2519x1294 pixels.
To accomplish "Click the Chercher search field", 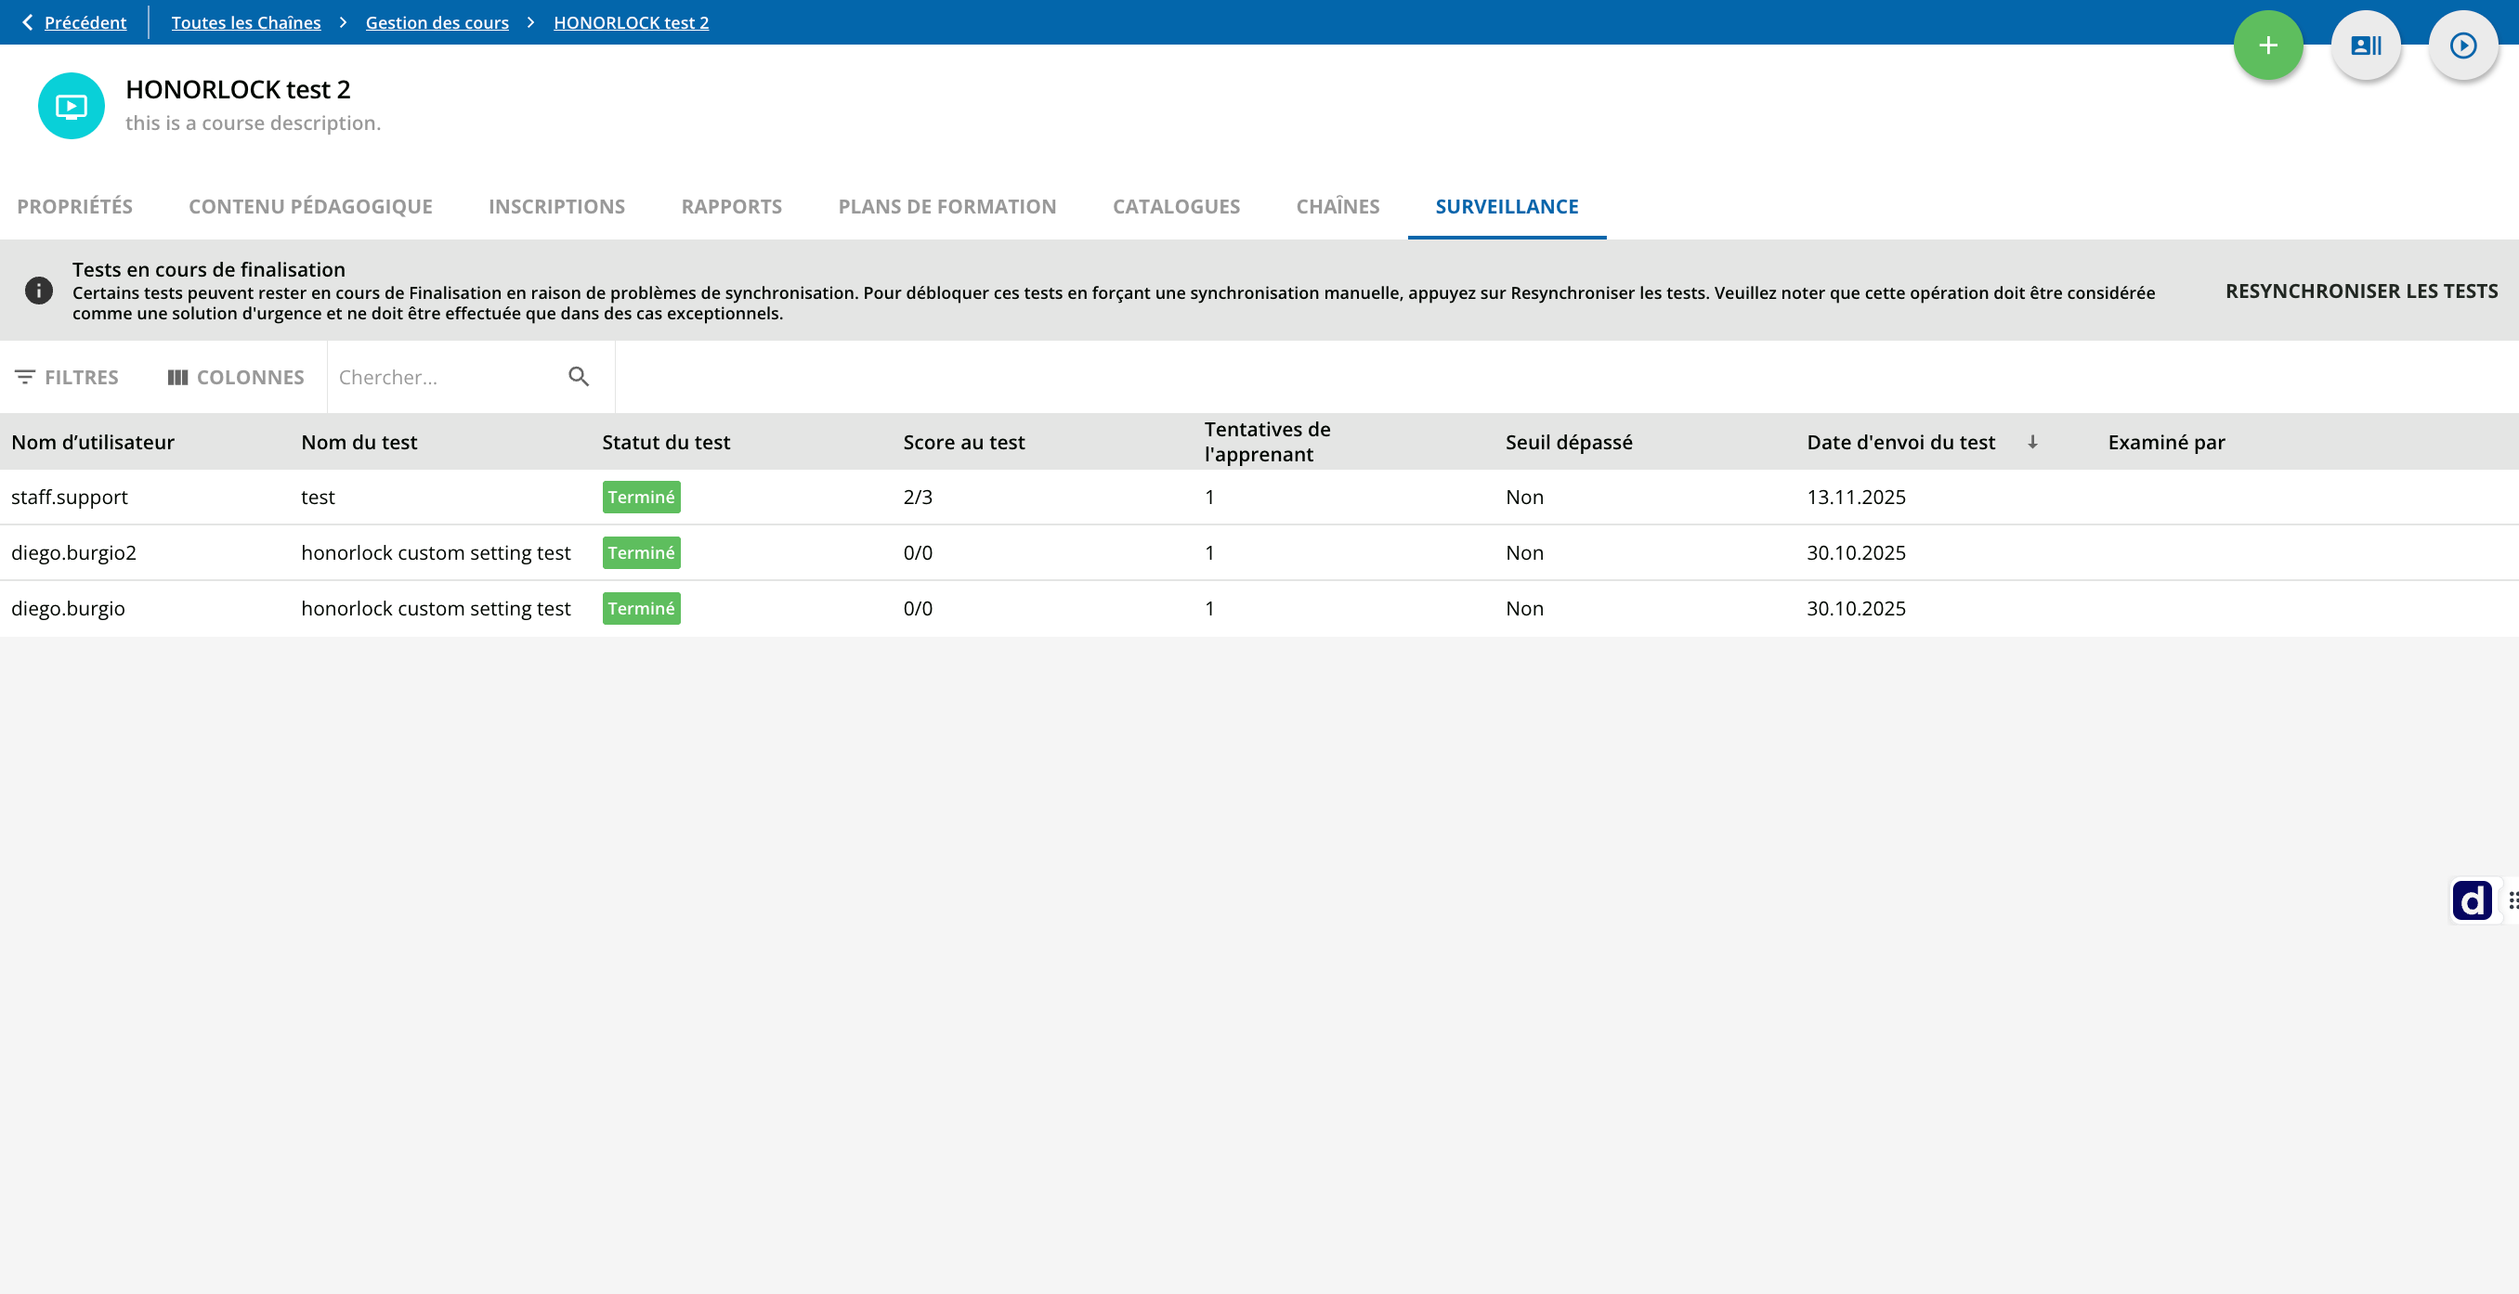I will [446, 376].
